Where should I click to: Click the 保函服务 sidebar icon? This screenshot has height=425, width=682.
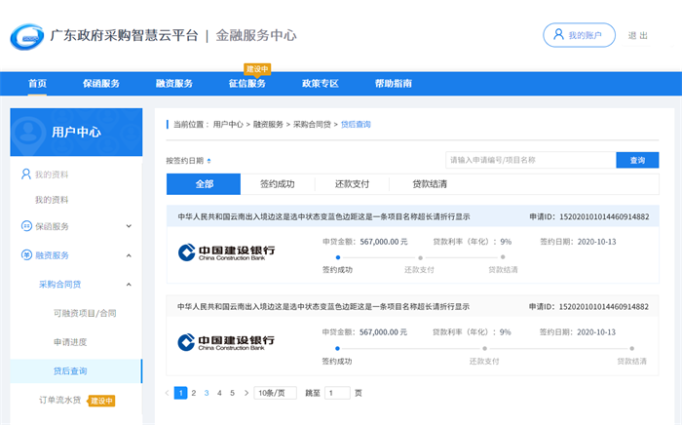coord(26,226)
